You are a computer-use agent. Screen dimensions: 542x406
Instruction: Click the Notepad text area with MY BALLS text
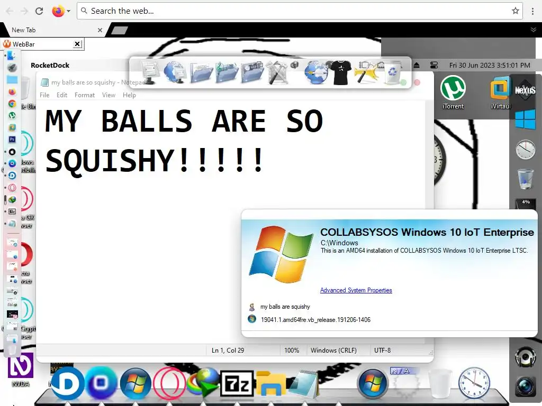pyautogui.click(x=231, y=221)
